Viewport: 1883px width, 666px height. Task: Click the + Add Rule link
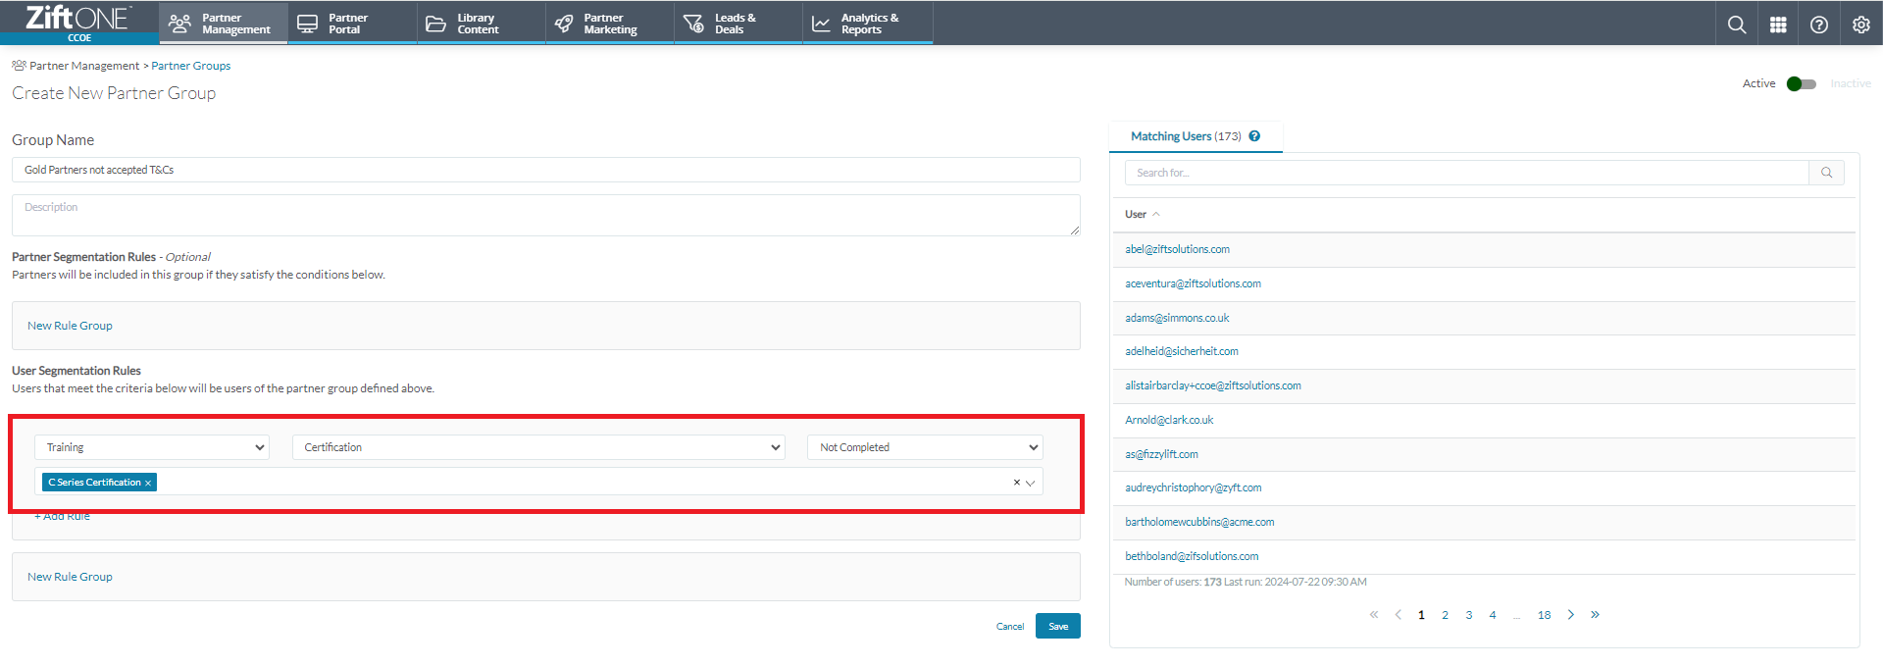62,516
